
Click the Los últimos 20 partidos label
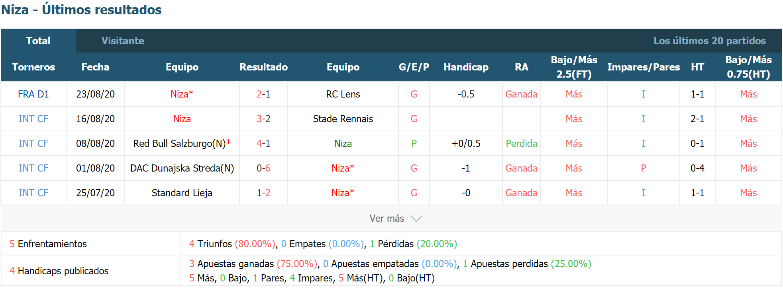coord(710,41)
